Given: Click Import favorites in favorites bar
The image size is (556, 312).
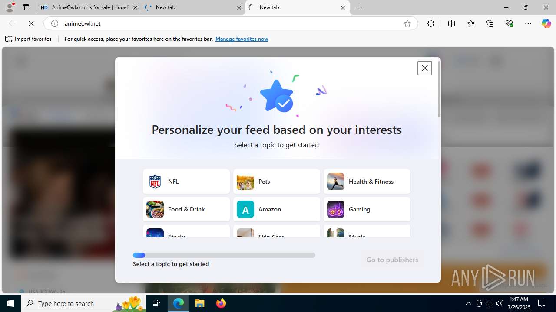Looking at the screenshot, I should click(29, 39).
